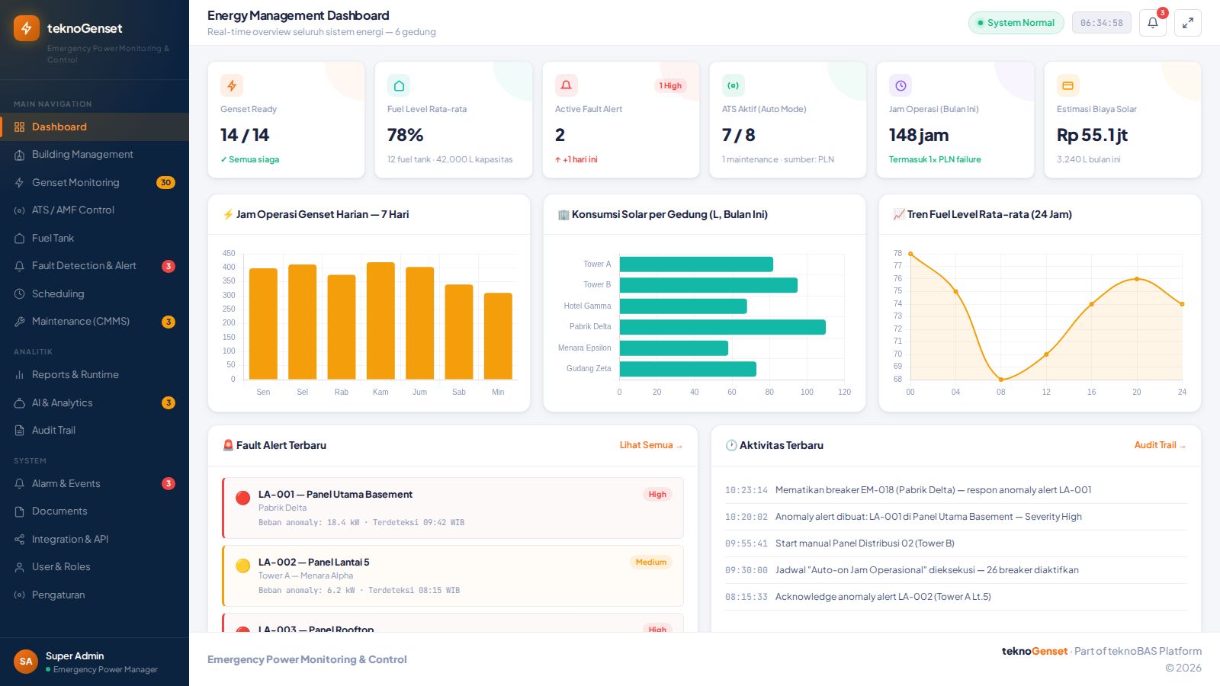Click 'Rp 55.1jt' cost value

[x=1092, y=135]
